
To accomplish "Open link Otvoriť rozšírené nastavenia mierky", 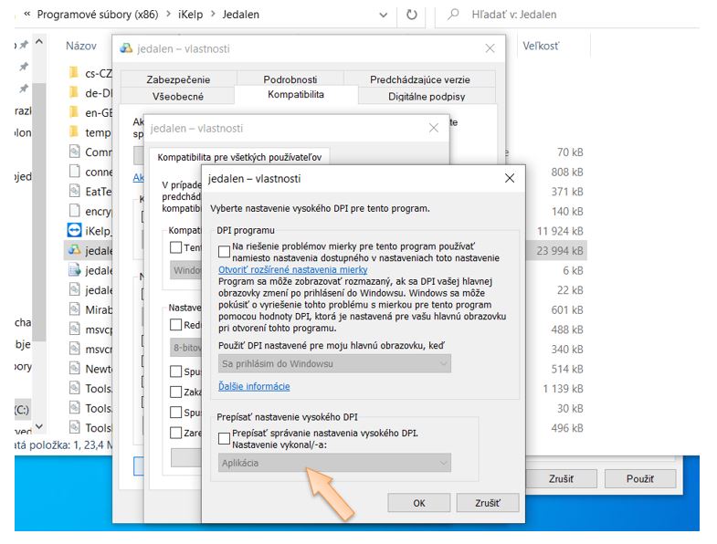I will pyautogui.click(x=292, y=270).
